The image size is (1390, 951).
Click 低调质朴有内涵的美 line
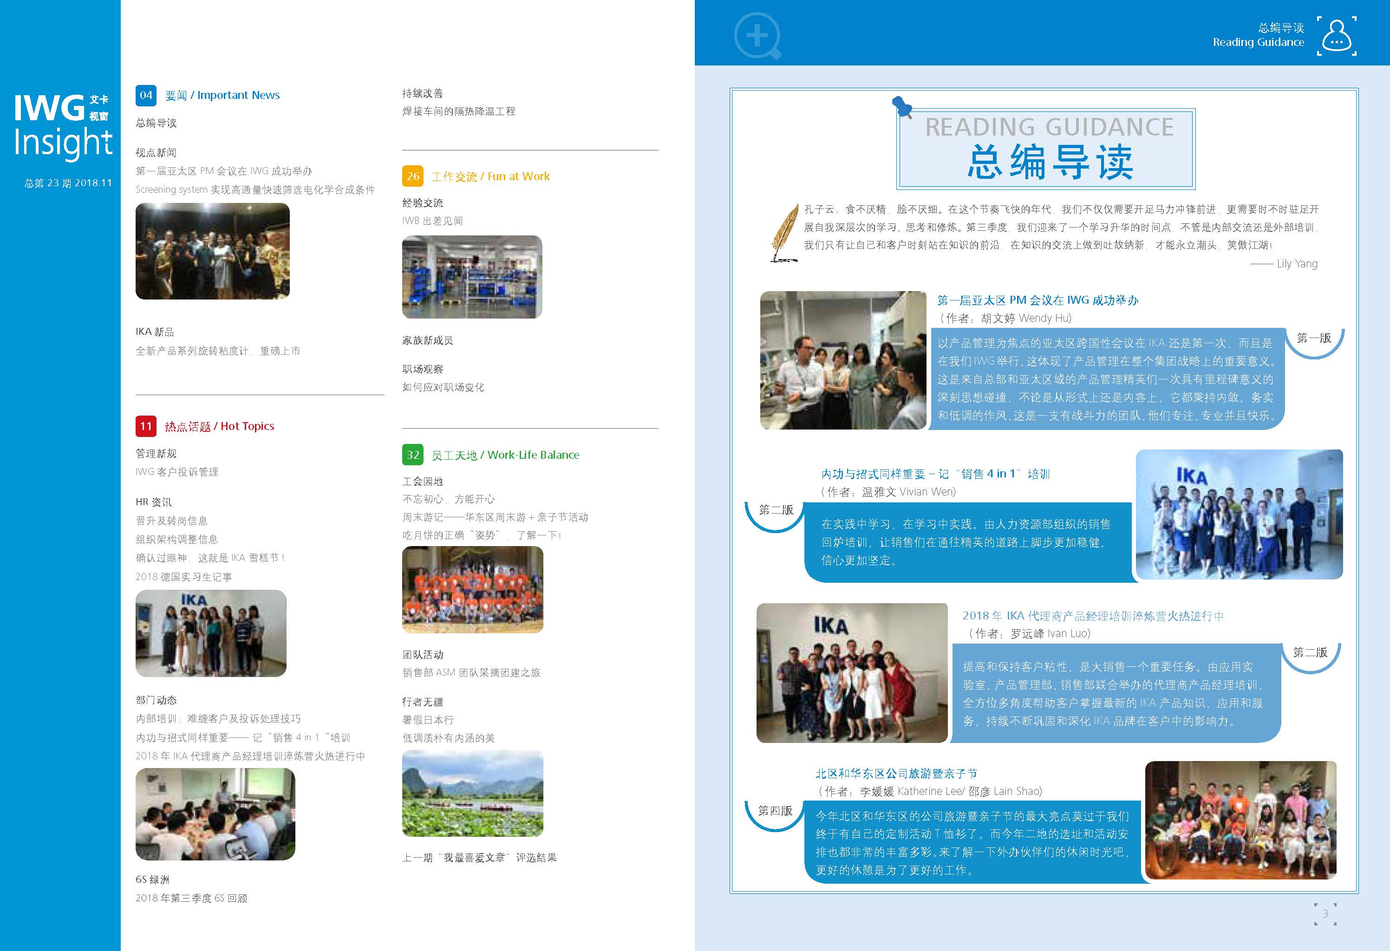point(449,738)
